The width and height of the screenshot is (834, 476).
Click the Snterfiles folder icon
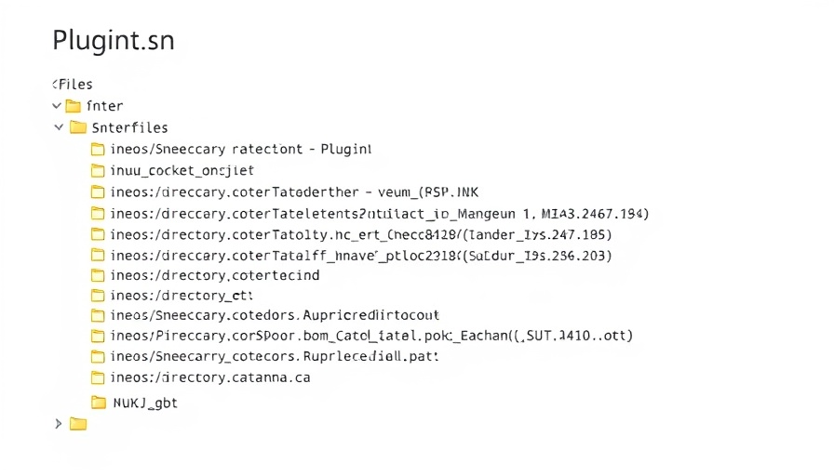pyautogui.click(x=78, y=127)
